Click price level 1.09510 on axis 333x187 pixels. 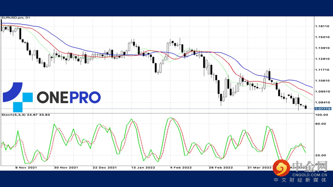(322, 92)
